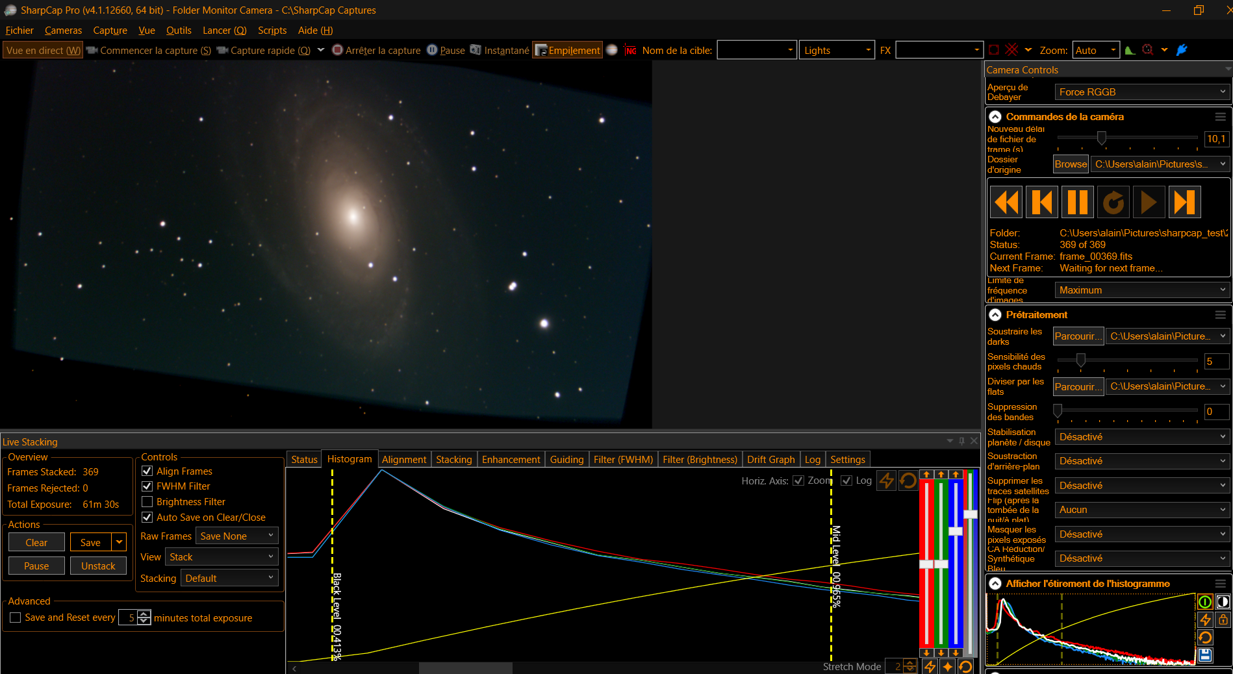Switch to the Alignment tab

tap(404, 459)
